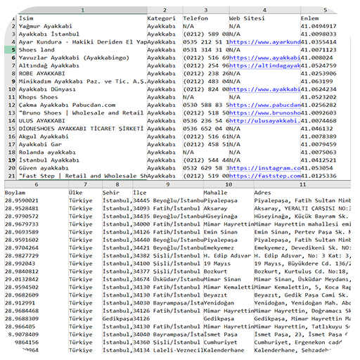
Task: Open the pabucdan.com website link
Action: tap(265, 105)
